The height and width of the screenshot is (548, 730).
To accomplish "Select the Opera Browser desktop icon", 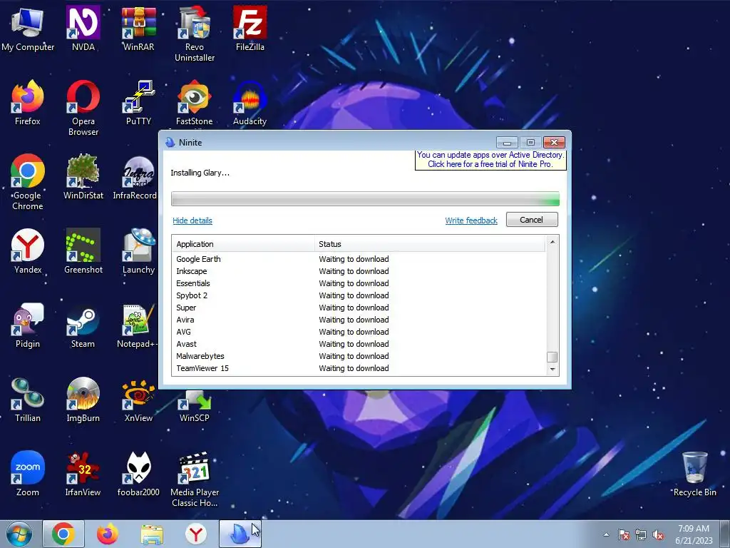I will [x=83, y=108].
